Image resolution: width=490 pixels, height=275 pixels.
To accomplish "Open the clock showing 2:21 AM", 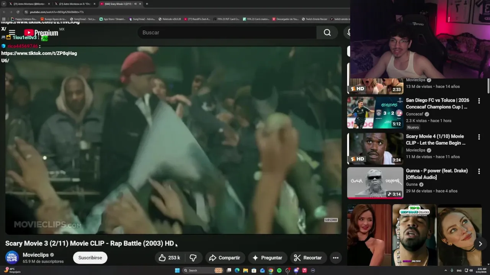I will coord(480,270).
